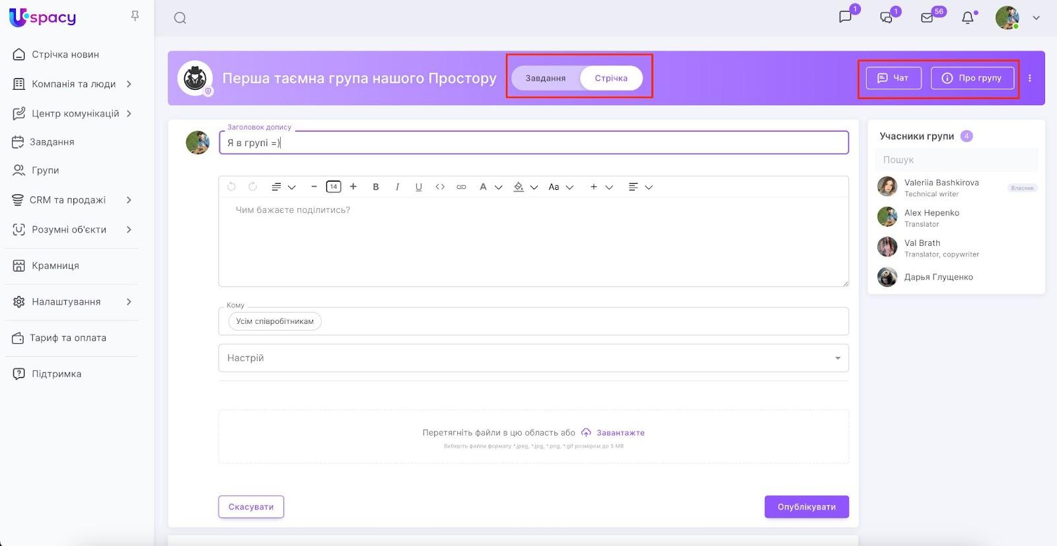
Task: Open the text alignment dropdown at toolbar end
Action: pos(640,187)
